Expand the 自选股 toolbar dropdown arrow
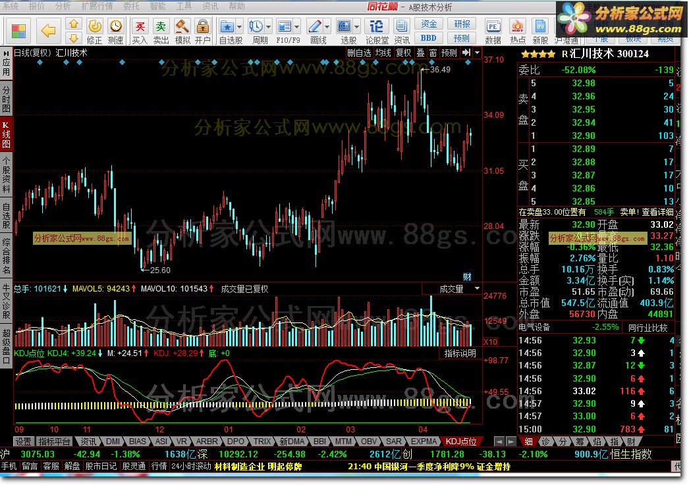689x485 pixels. click(240, 27)
